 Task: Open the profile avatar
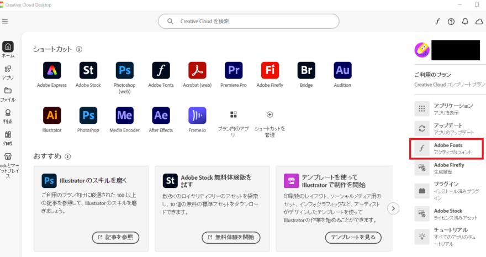pos(422,50)
